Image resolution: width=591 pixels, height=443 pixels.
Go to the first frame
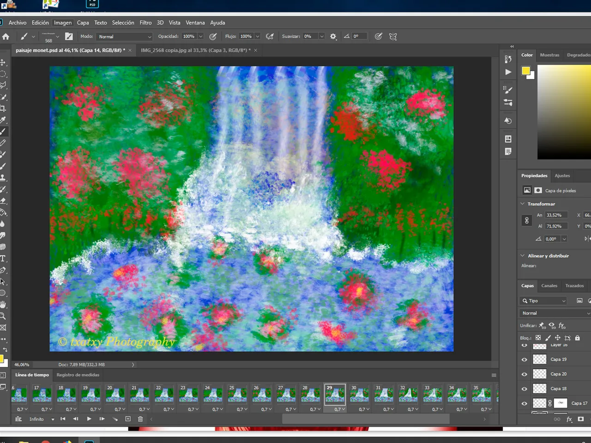point(63,419)
